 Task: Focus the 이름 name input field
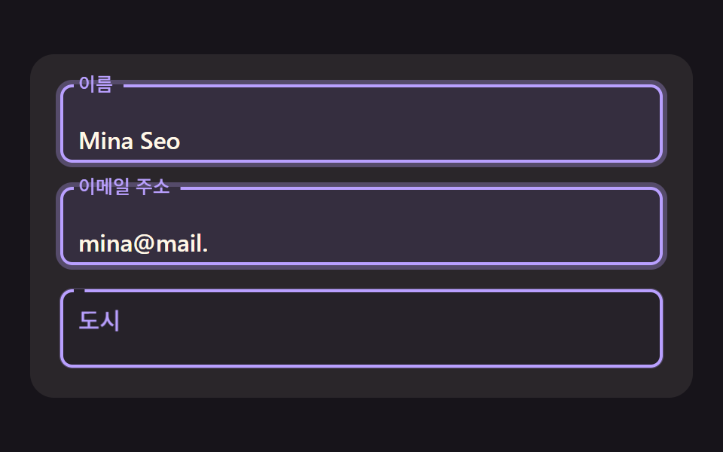point(361,124)
